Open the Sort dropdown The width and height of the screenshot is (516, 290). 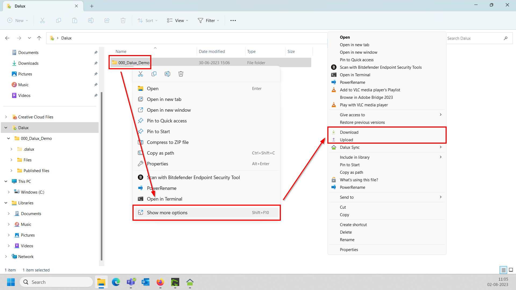148,20
